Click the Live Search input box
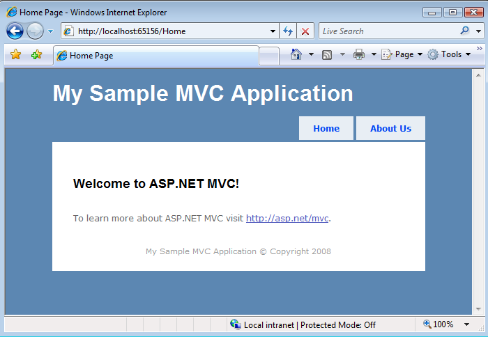This screenshot has width=488, height=337. 389,31
